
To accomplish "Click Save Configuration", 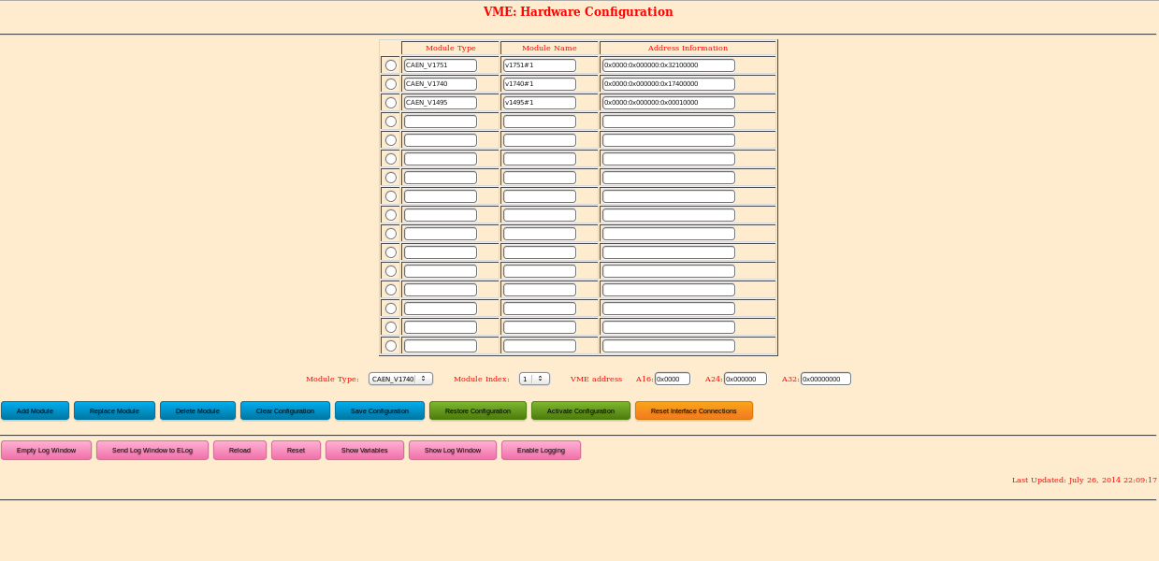I will click(379, 410).
